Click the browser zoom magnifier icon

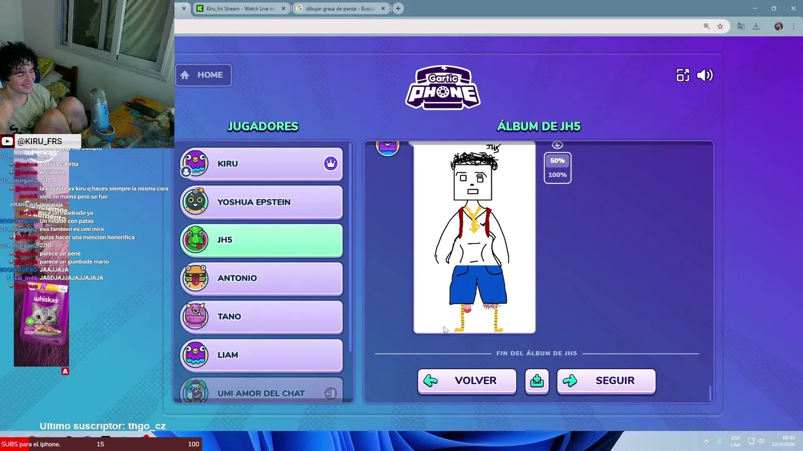click(706, 26)
